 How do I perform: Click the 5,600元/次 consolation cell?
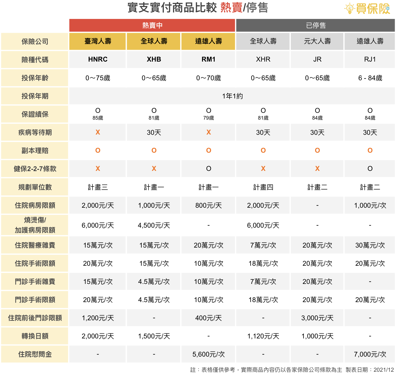(208, 354)
